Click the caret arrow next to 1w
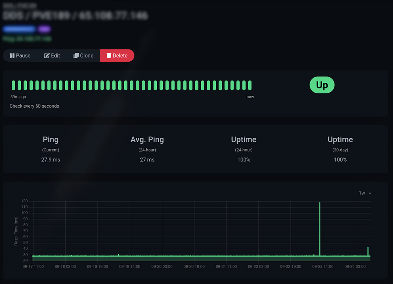The width and height of the screenshot is (393, 284). [370, 193]
